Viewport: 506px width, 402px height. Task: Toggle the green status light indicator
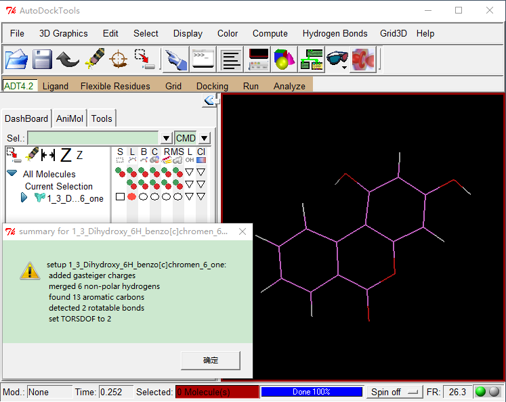(x=480, y=392)
